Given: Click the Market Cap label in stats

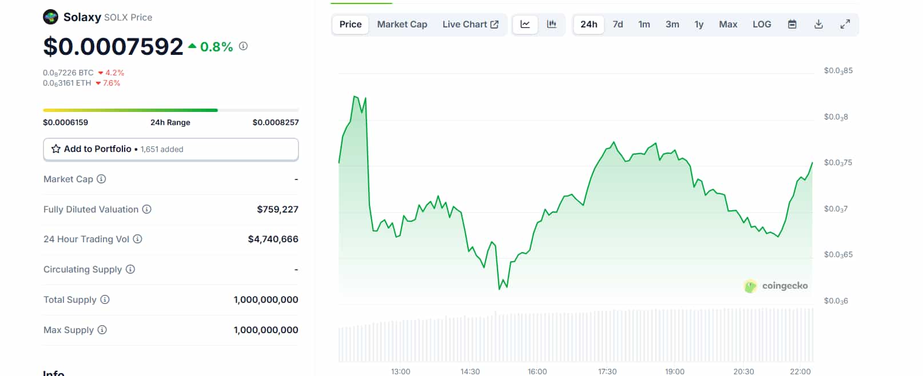Looking at the screenshot, I should pos(68,179).
